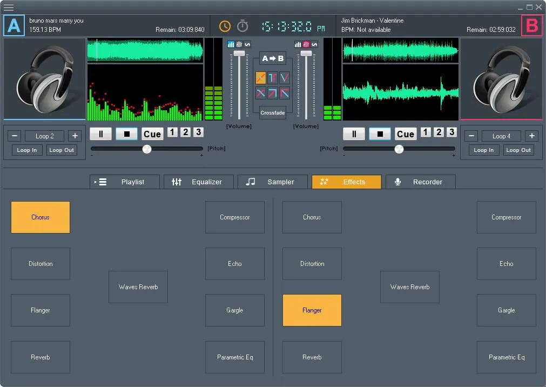The image size is (546, 387).
Task: Select the rising-arrow crossfade curve icon
Action: [x=273, y=93]
